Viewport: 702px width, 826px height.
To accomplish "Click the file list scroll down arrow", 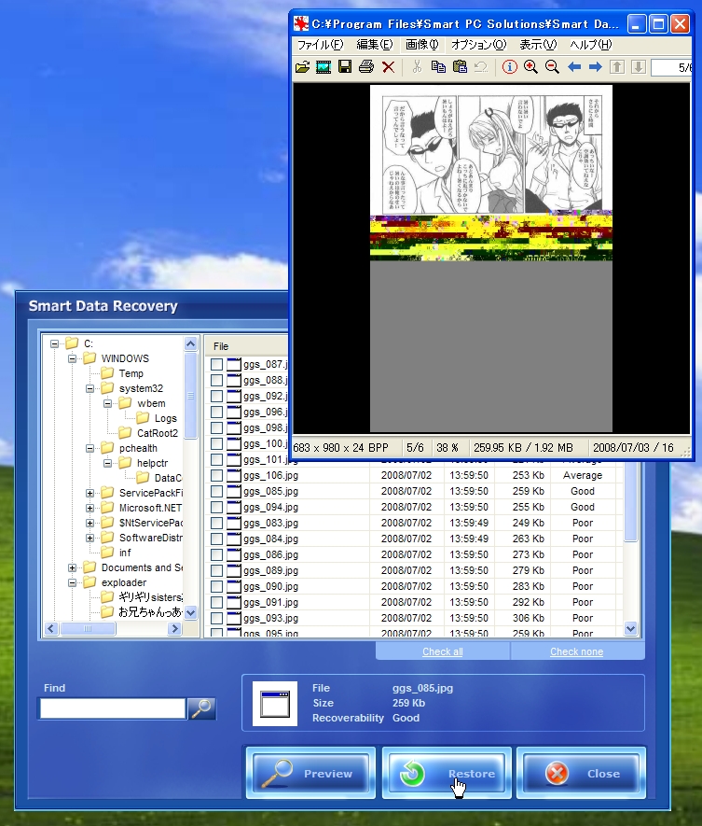I will tap(630, 628).
